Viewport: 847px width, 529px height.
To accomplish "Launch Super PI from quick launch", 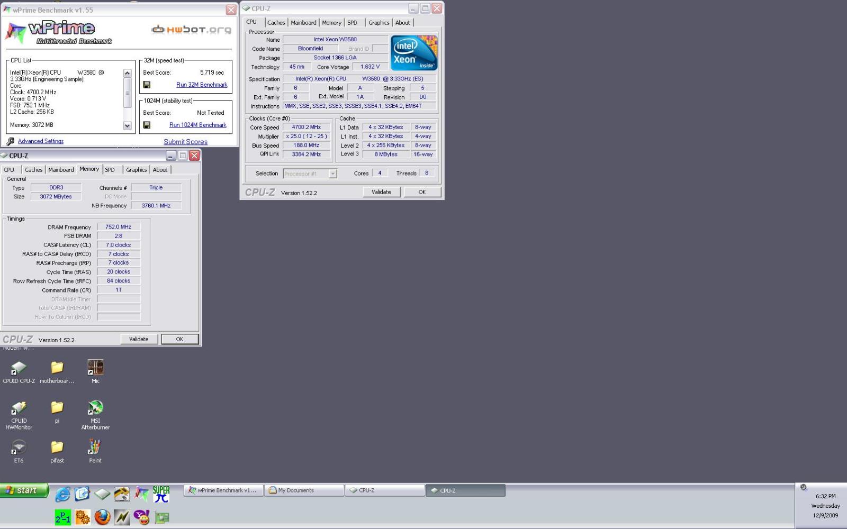I will coord(161,494).
